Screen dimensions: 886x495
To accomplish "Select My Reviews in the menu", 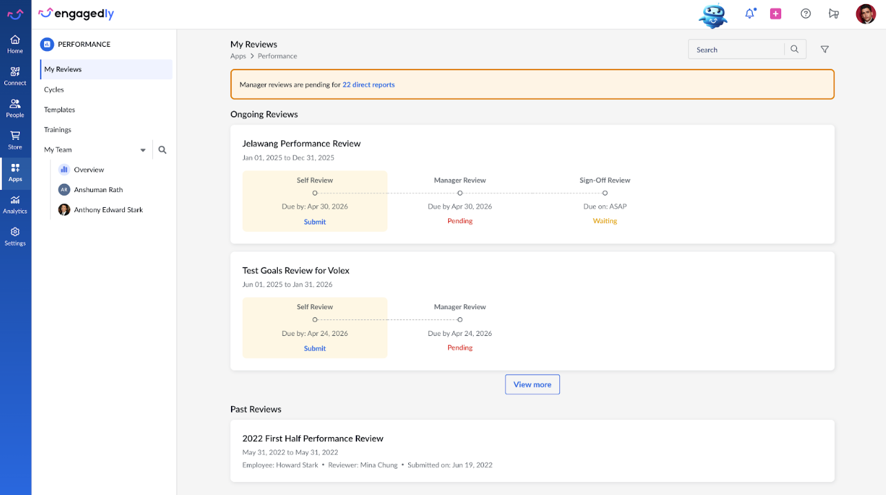I will [x=106, y=70].
